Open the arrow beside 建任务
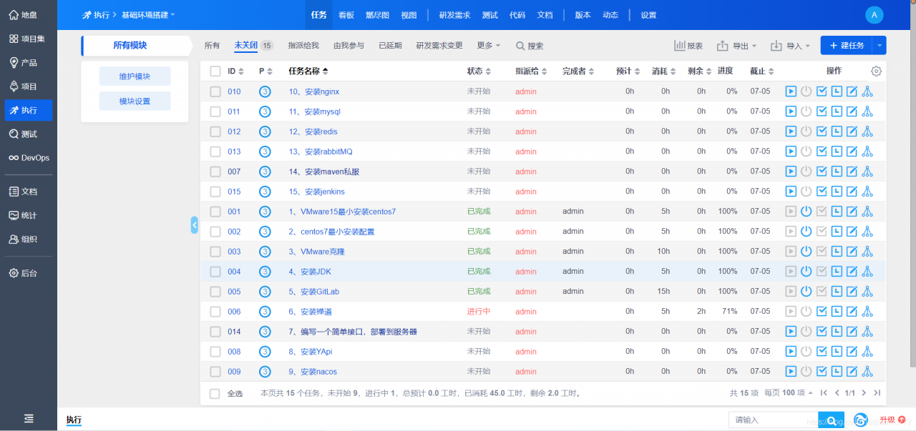 click(x=880, y=46)
